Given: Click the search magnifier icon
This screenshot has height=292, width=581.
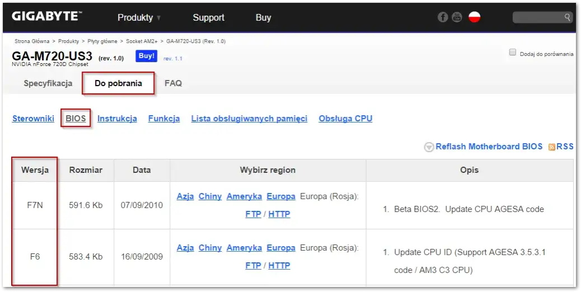Looking at the screenshot, I should [x=568, y=17].
